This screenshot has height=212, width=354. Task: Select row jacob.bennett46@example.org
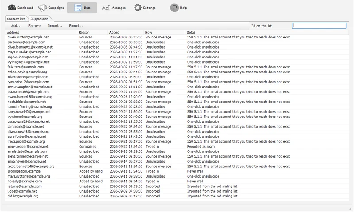177,166
